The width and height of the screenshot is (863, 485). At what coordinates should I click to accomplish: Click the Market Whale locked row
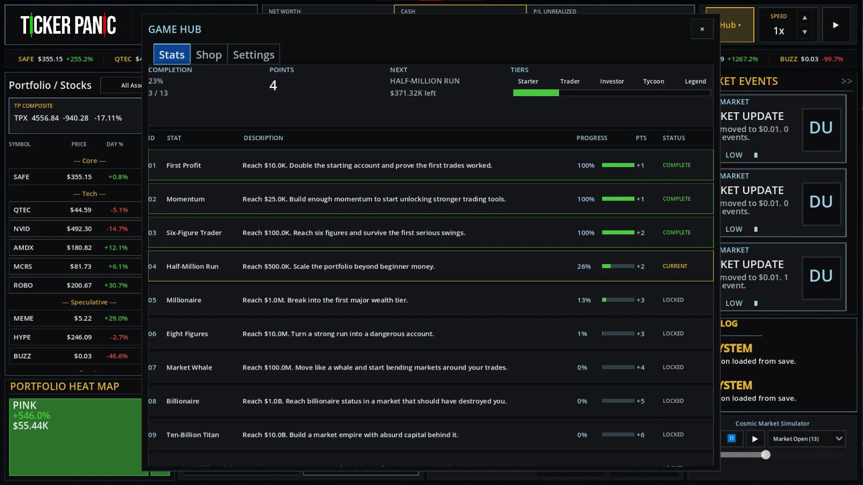pyautogui.click(x=431, y=367)
